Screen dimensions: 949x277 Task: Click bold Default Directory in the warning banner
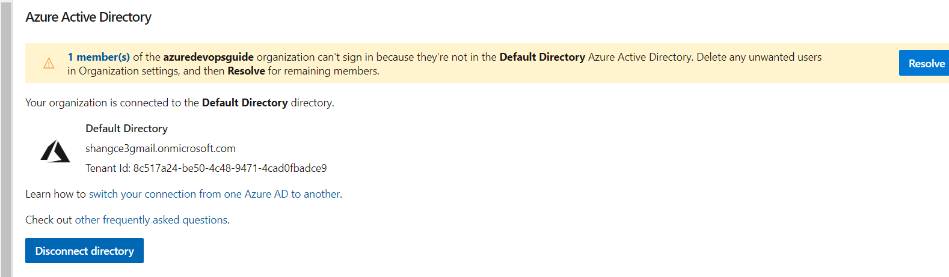click(x=542, y=57)
